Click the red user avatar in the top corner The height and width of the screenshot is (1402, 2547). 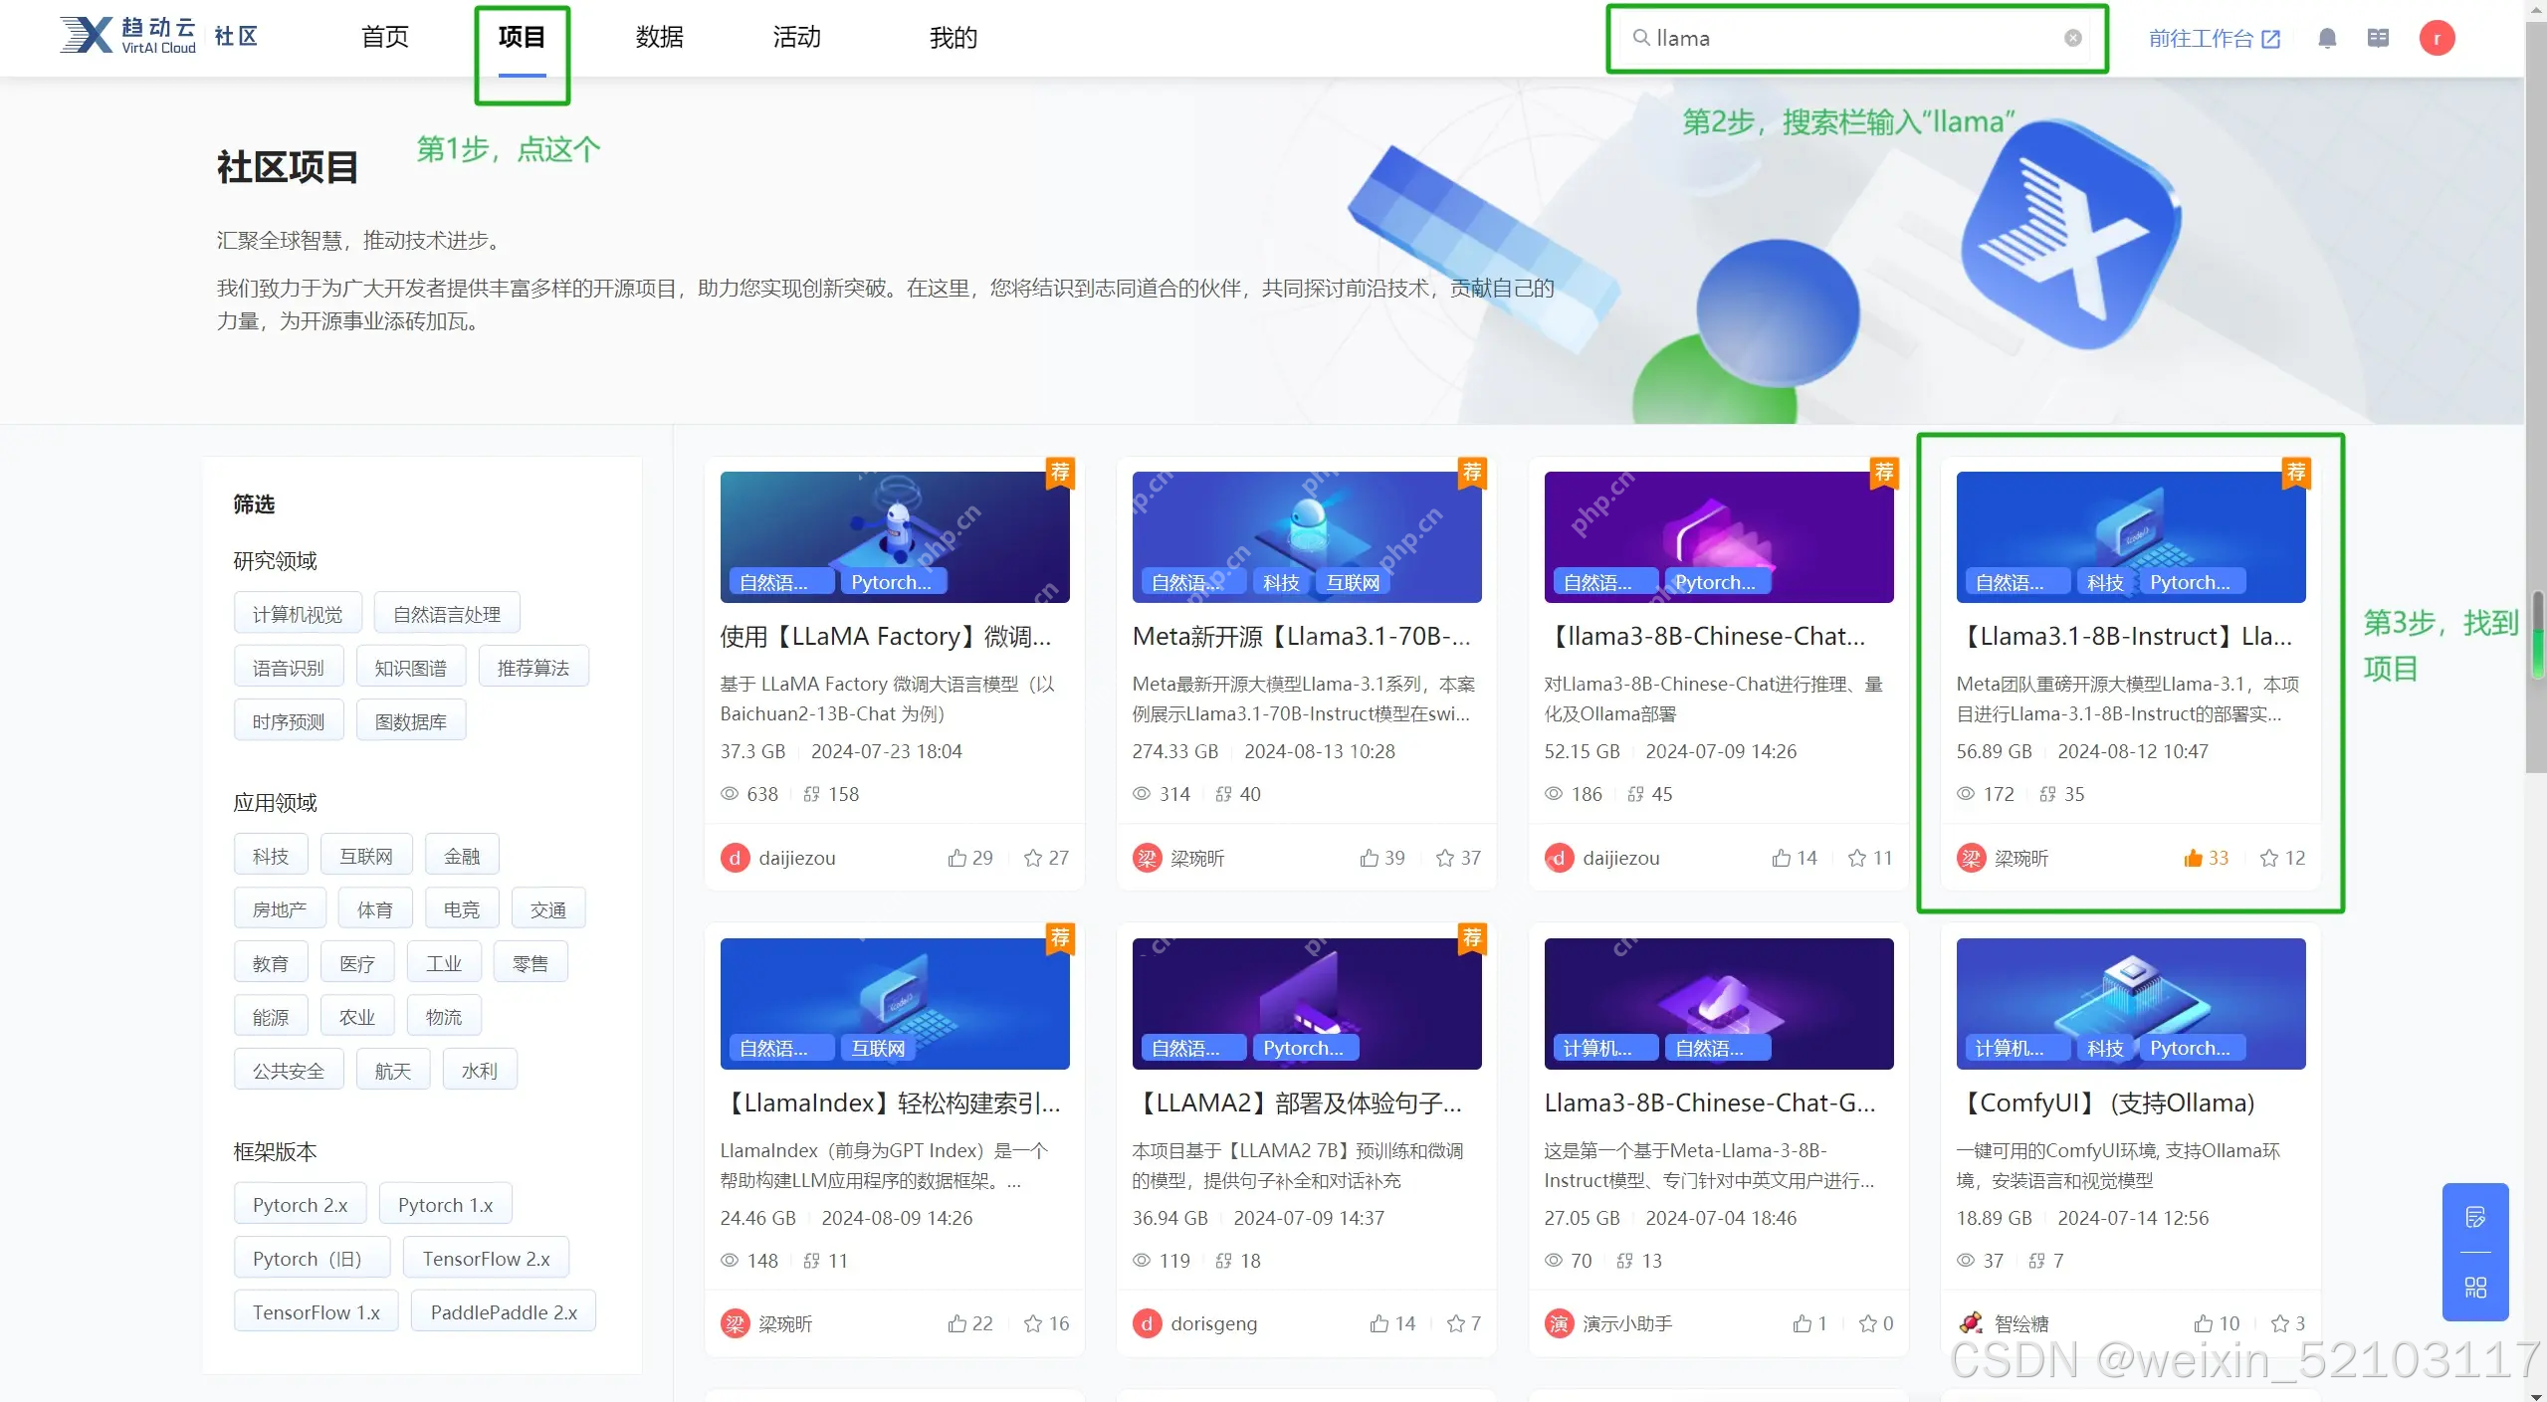pos(2438,38)
